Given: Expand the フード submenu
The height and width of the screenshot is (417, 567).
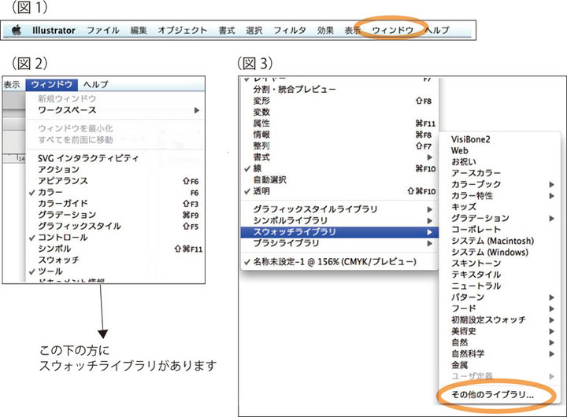Looking at the screenshot, I should pyautogui.click(x=499, y=308).
